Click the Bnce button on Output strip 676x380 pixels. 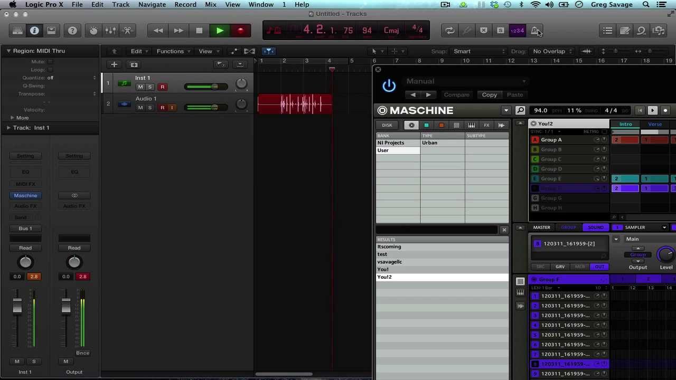tap(82, 353)
